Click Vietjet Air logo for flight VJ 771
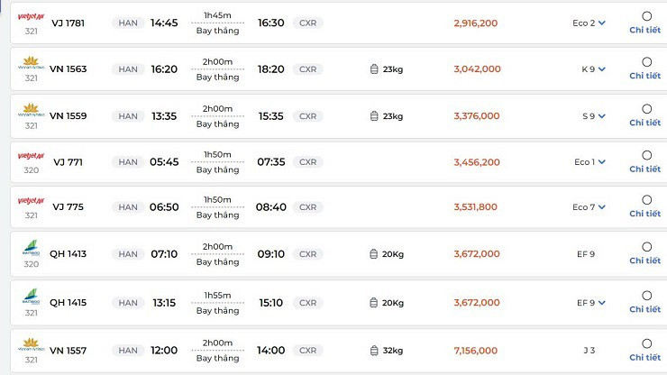This screenshot has height=375, width=667. tap(31, 155)
